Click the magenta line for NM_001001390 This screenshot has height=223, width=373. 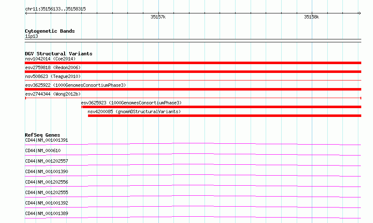(x=193, y=175)
